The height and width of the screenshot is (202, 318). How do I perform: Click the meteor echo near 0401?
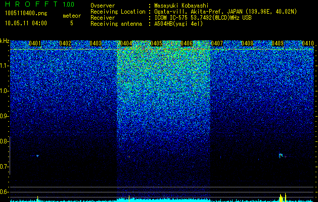coord(37,156)
